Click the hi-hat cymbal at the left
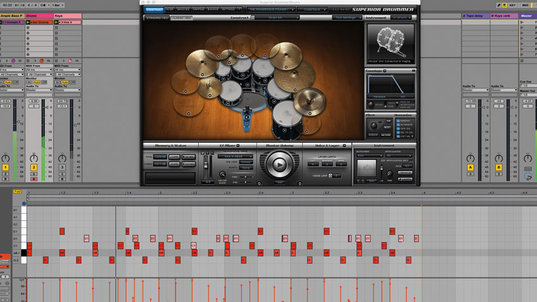The height and width of the screenshot is (302, 537). pos(209,87)
